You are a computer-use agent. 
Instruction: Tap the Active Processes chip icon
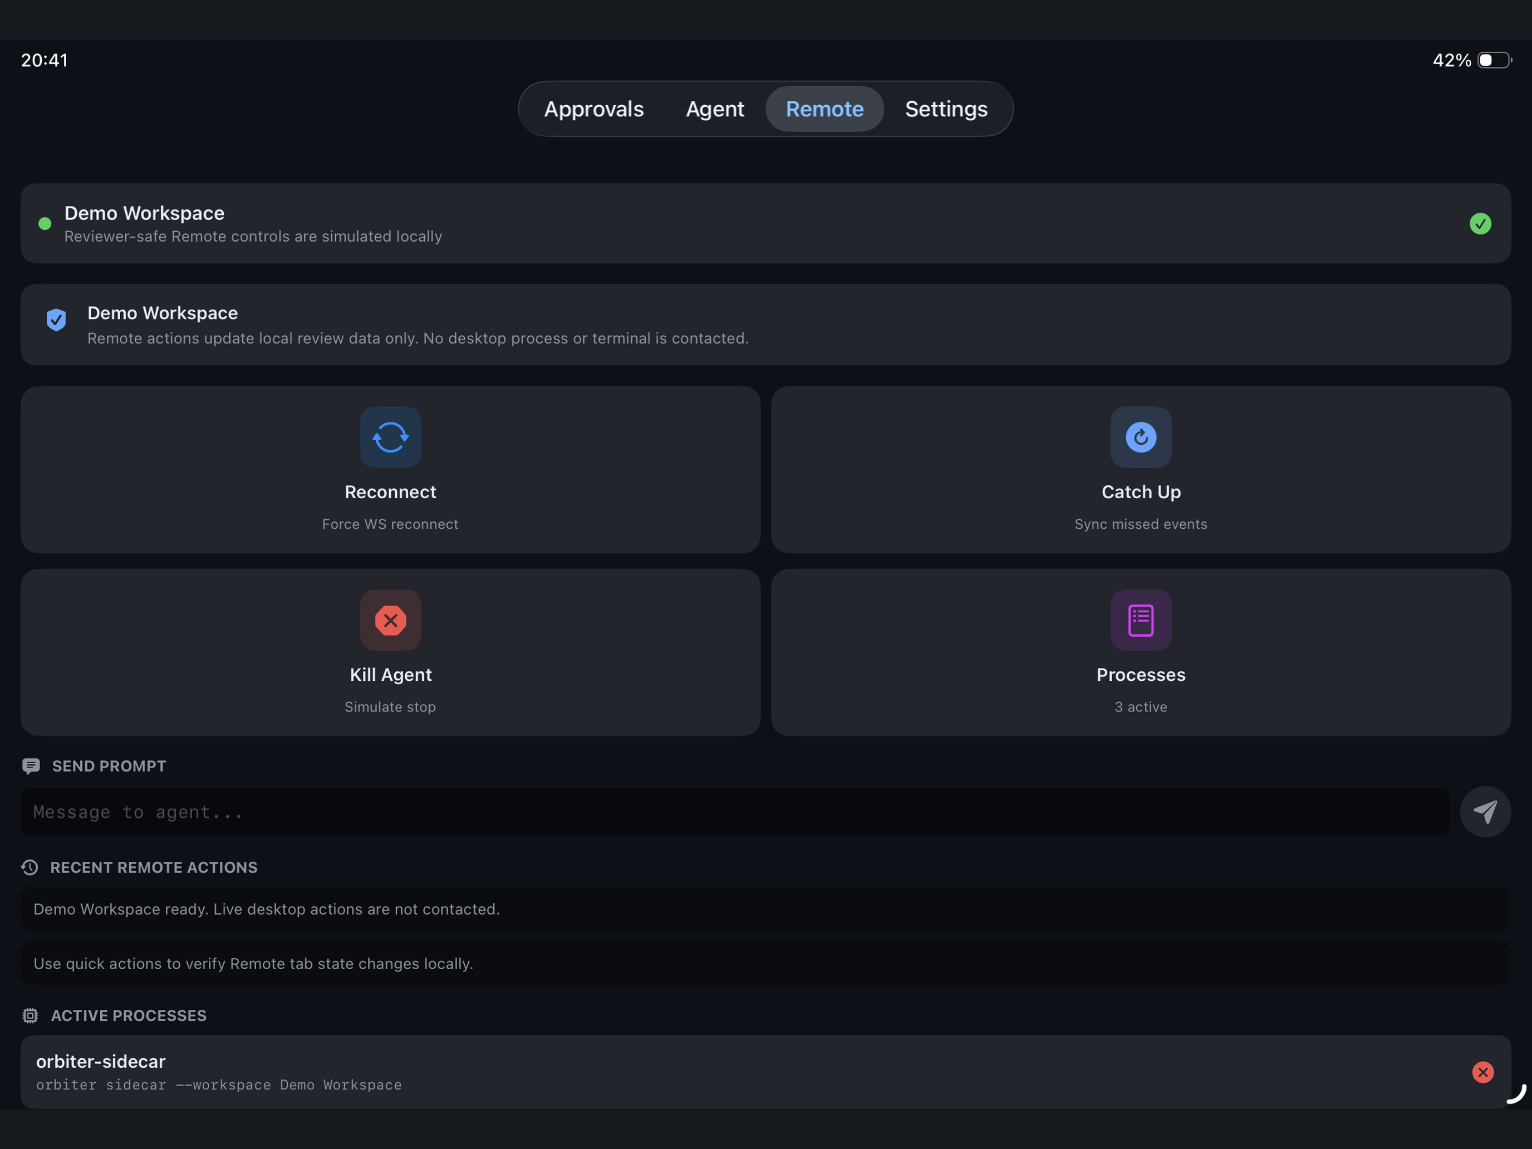coord(30,1015)
